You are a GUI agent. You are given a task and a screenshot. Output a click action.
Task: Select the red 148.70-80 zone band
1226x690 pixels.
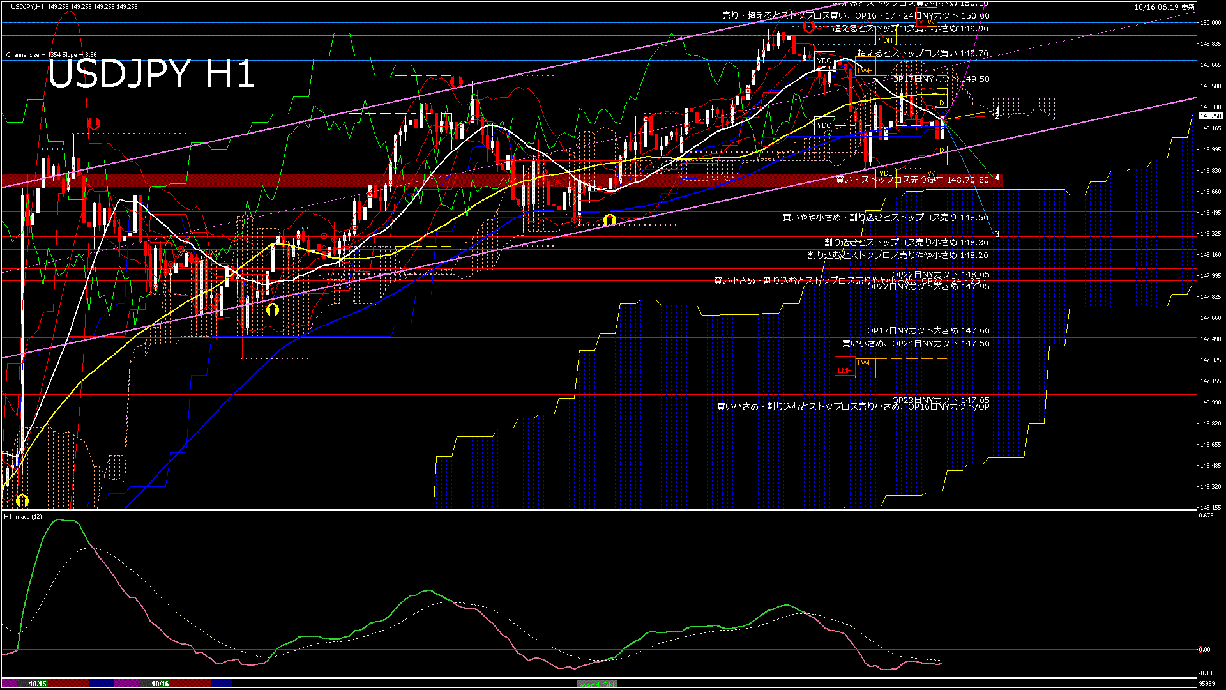[x=503, y=180]
